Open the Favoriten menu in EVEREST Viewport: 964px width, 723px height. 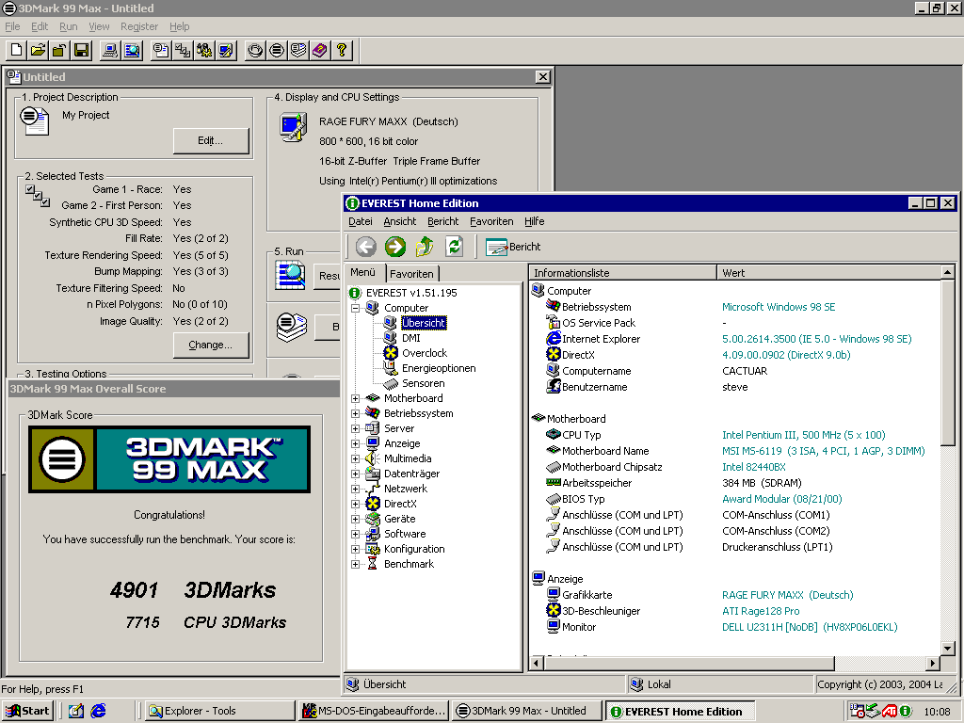pos(491,221)
